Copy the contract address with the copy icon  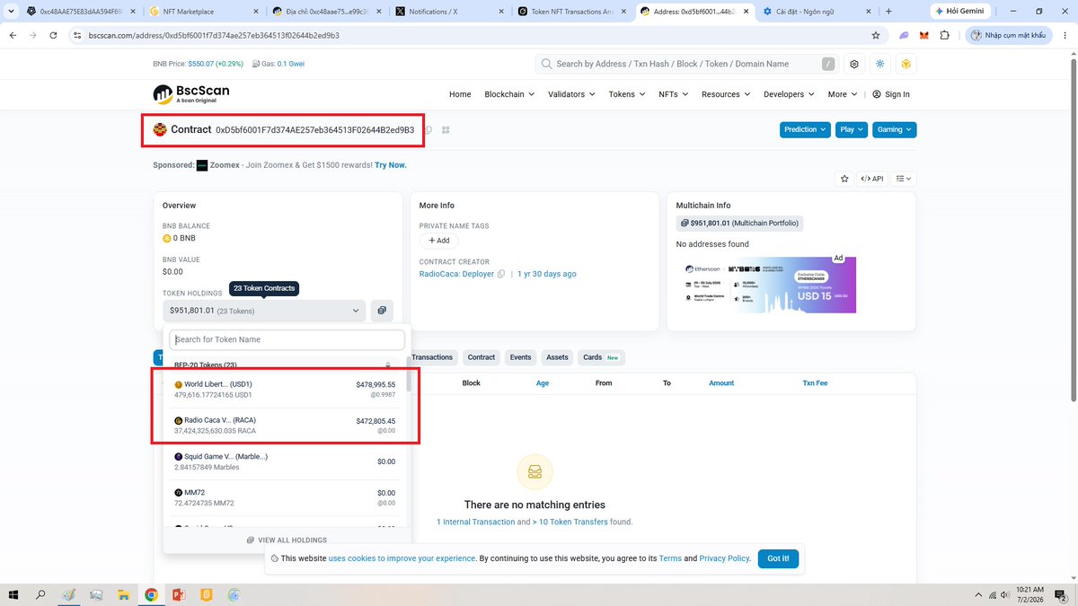click(x=429, y=130)
